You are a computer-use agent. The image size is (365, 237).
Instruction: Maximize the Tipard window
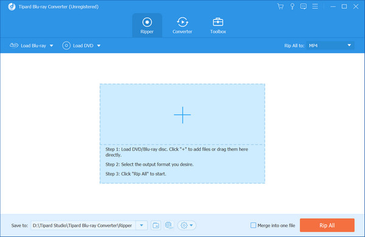pyautogui.click(x=344, y=7)
